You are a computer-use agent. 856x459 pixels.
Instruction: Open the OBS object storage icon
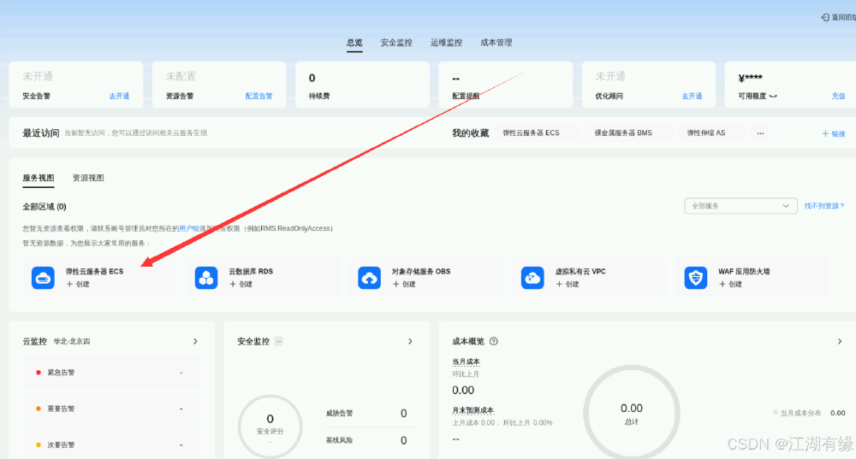(x=370, y=278)
